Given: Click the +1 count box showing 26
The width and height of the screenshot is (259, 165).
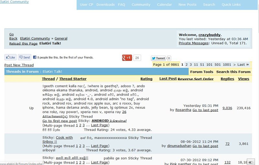Looking at the screenshot, I should click(137, 58).
